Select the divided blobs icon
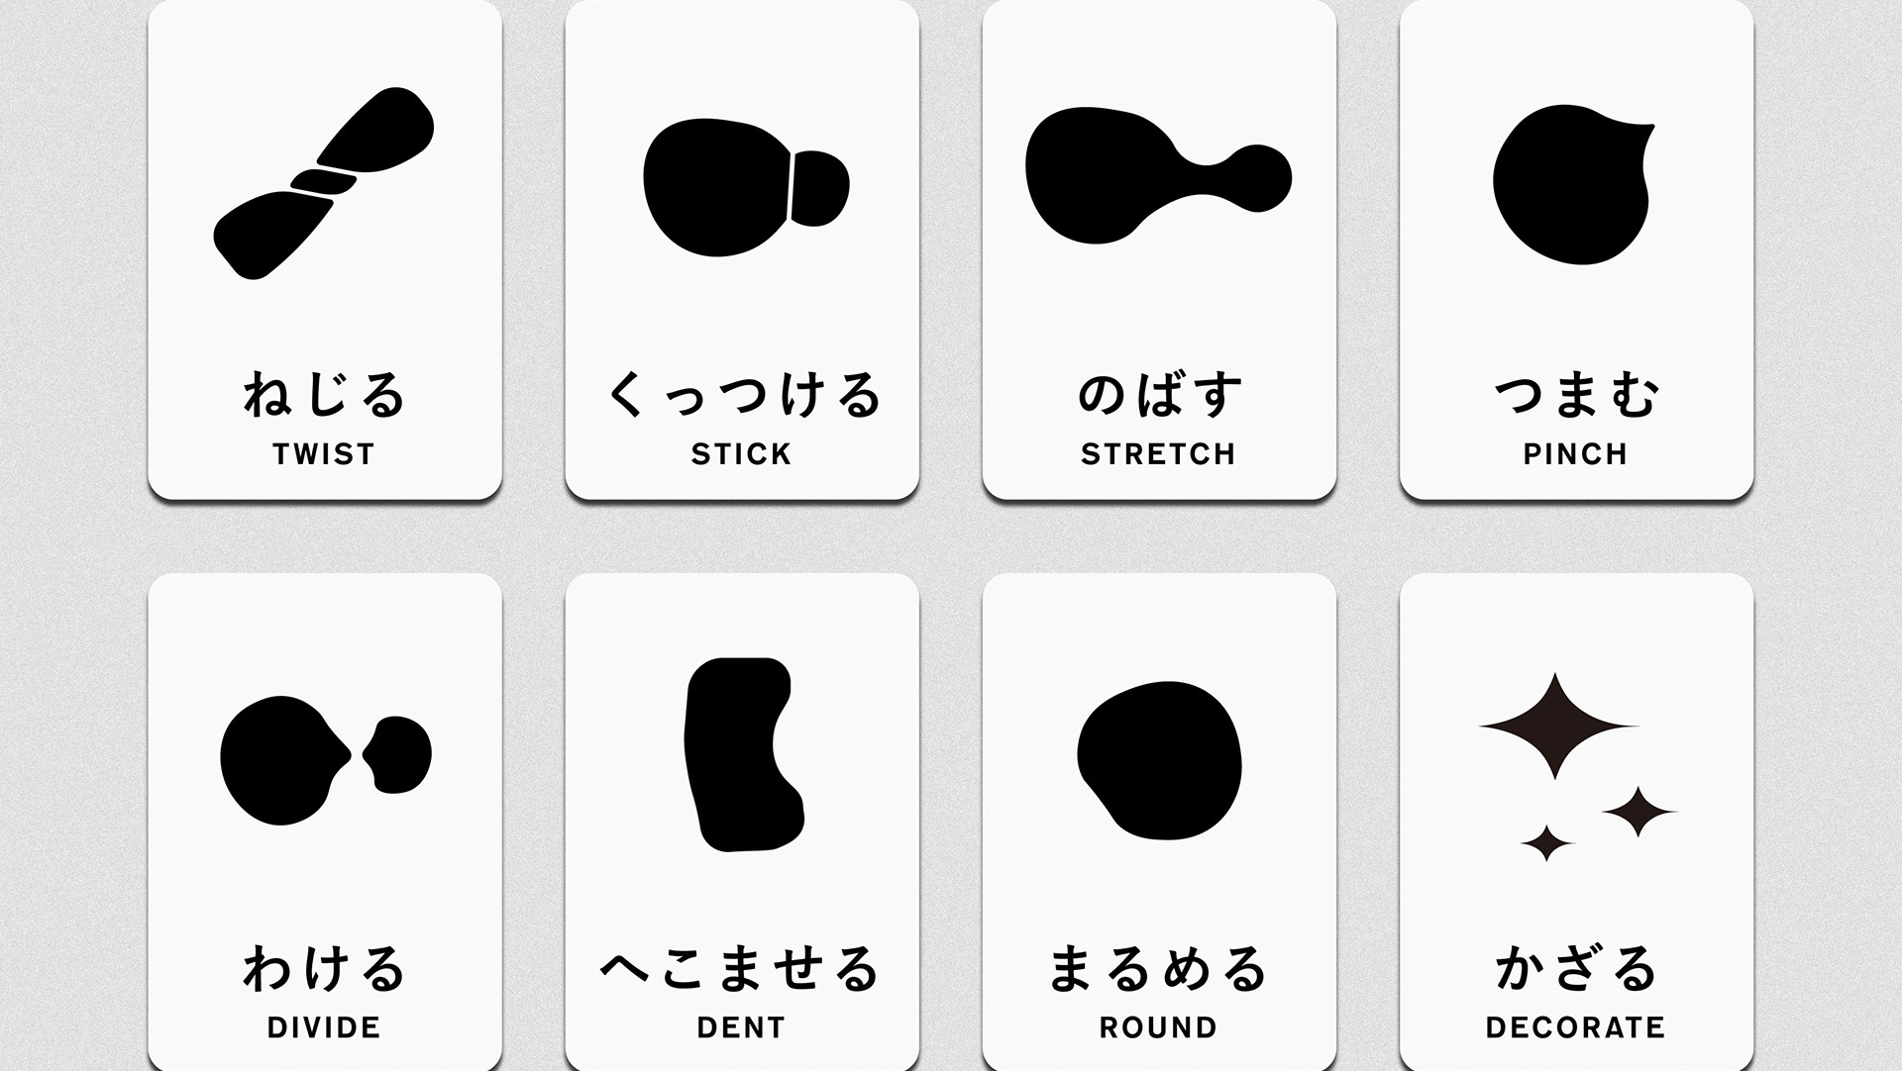The width and height of the screenshot is (1902, 1071). pyautogui.click(x=326, y=759)
